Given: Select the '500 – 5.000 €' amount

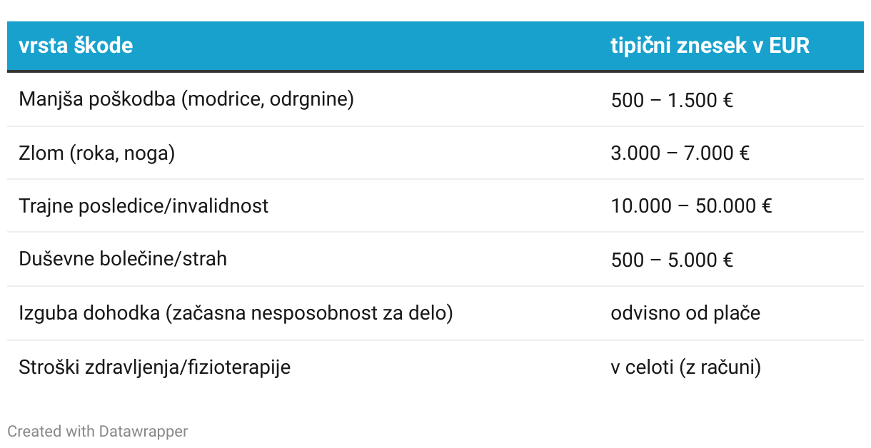Looking at the screenshot, I should 672,259.
